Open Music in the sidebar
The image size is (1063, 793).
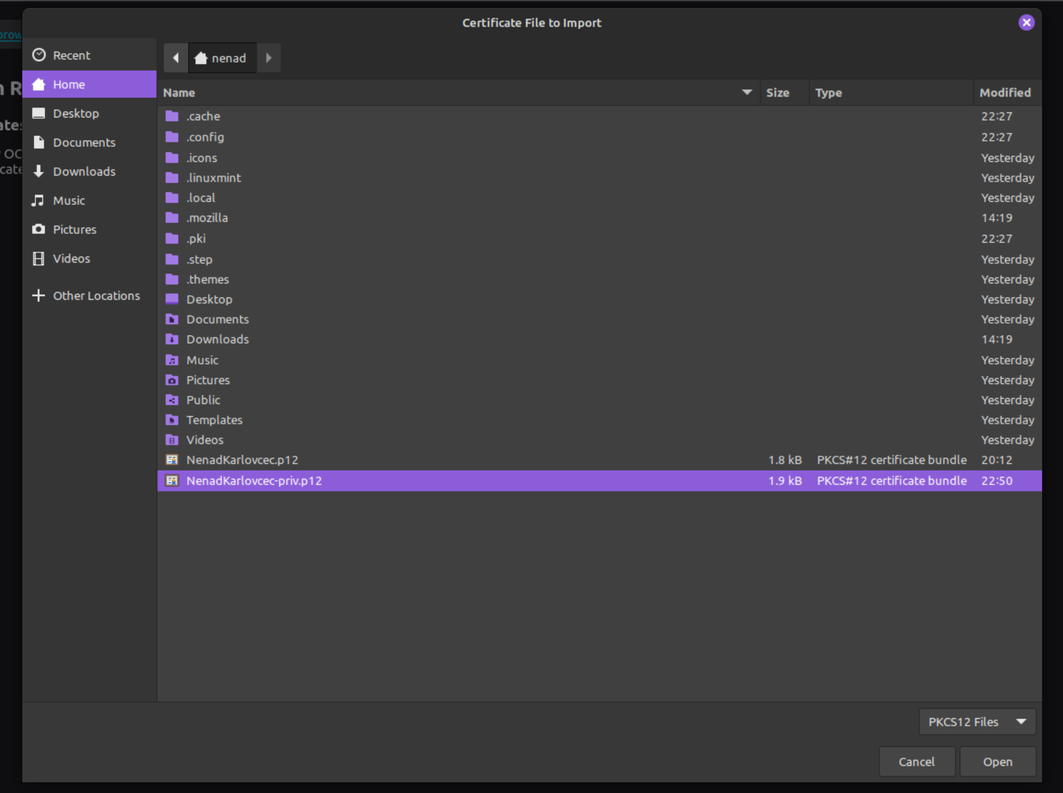(89, 201)
